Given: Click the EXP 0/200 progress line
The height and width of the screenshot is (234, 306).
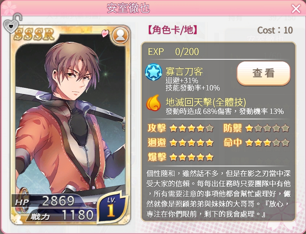Looking at the screenshot, I should (x=173, y=52).
